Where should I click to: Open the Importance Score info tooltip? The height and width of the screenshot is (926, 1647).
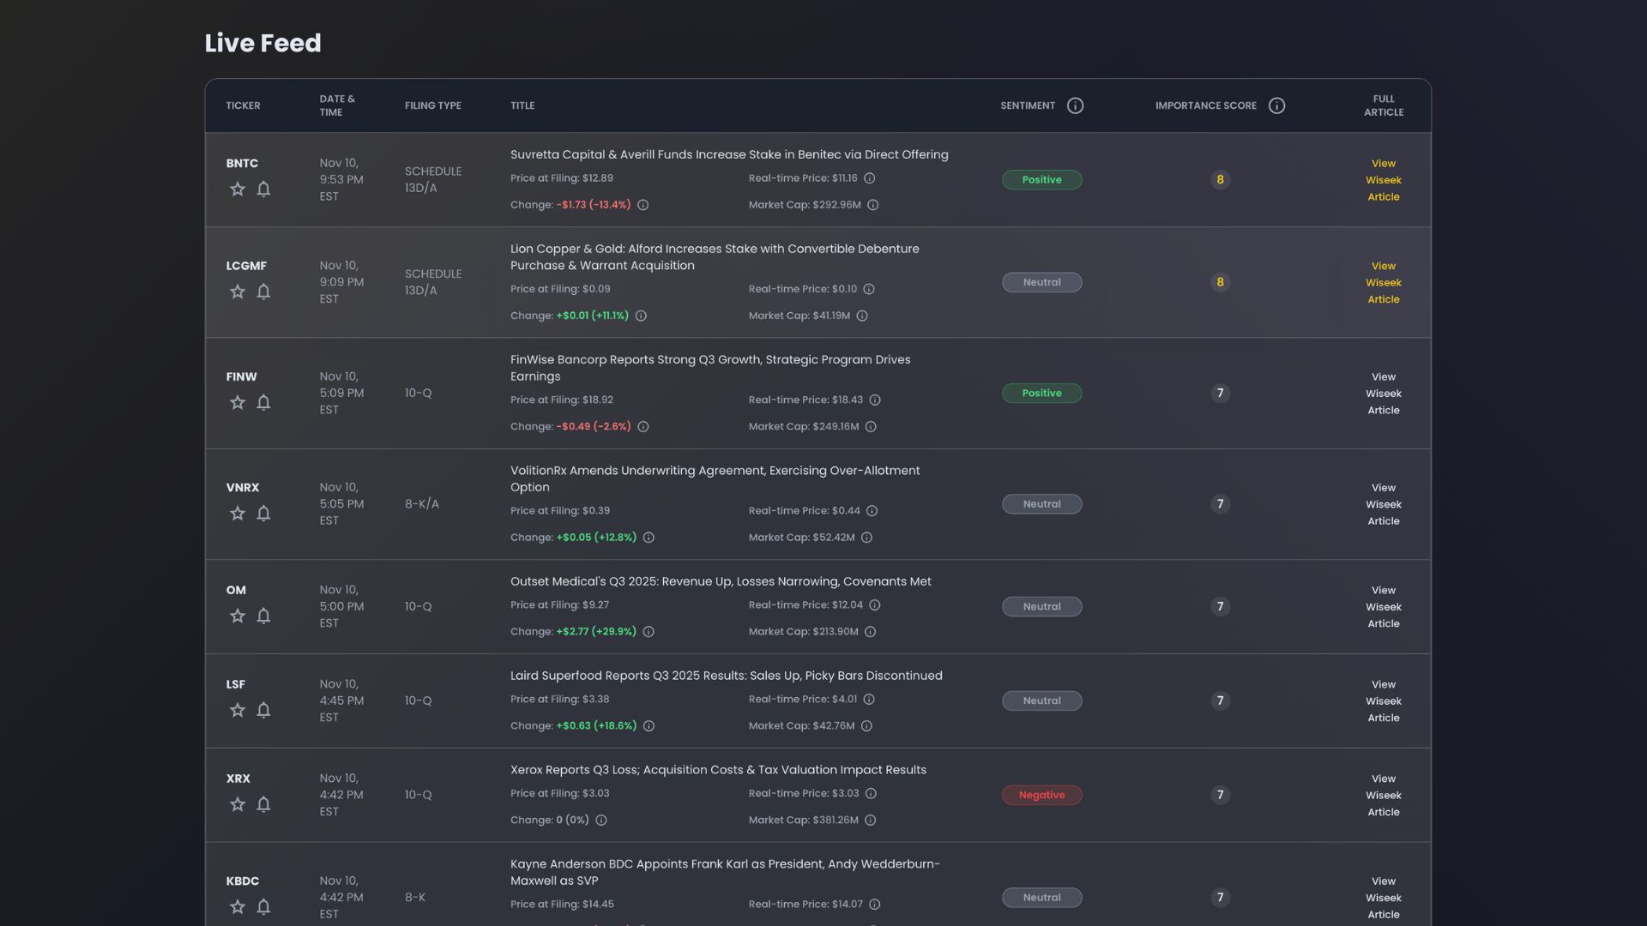pyautogui.click(x=1276, y=105)
